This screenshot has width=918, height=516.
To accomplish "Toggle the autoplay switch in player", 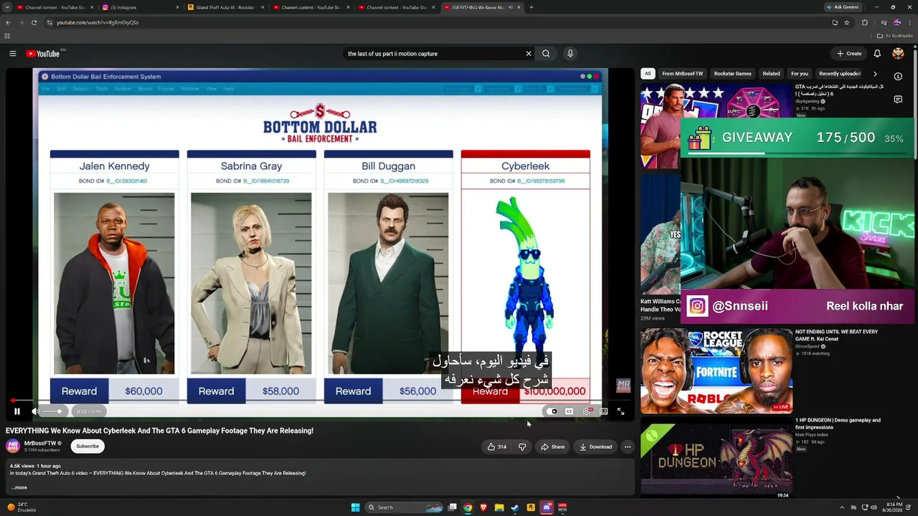I will pos(552,411).
